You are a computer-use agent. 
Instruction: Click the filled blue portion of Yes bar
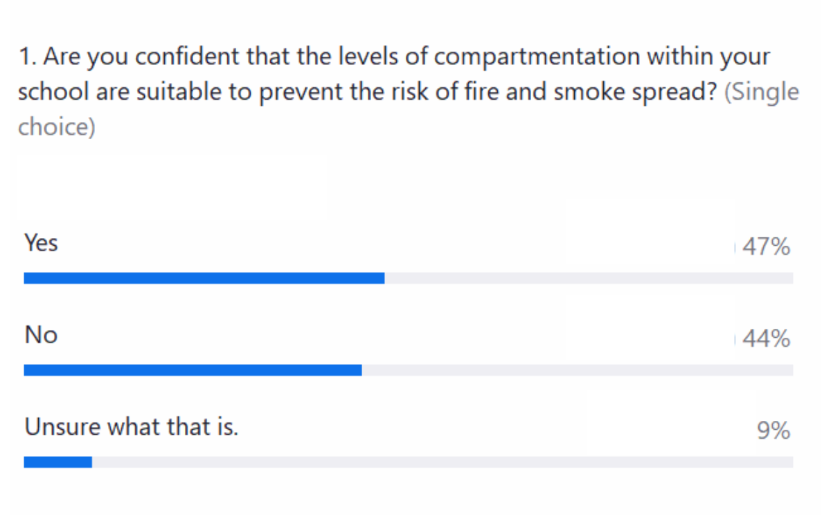[204, 278]
